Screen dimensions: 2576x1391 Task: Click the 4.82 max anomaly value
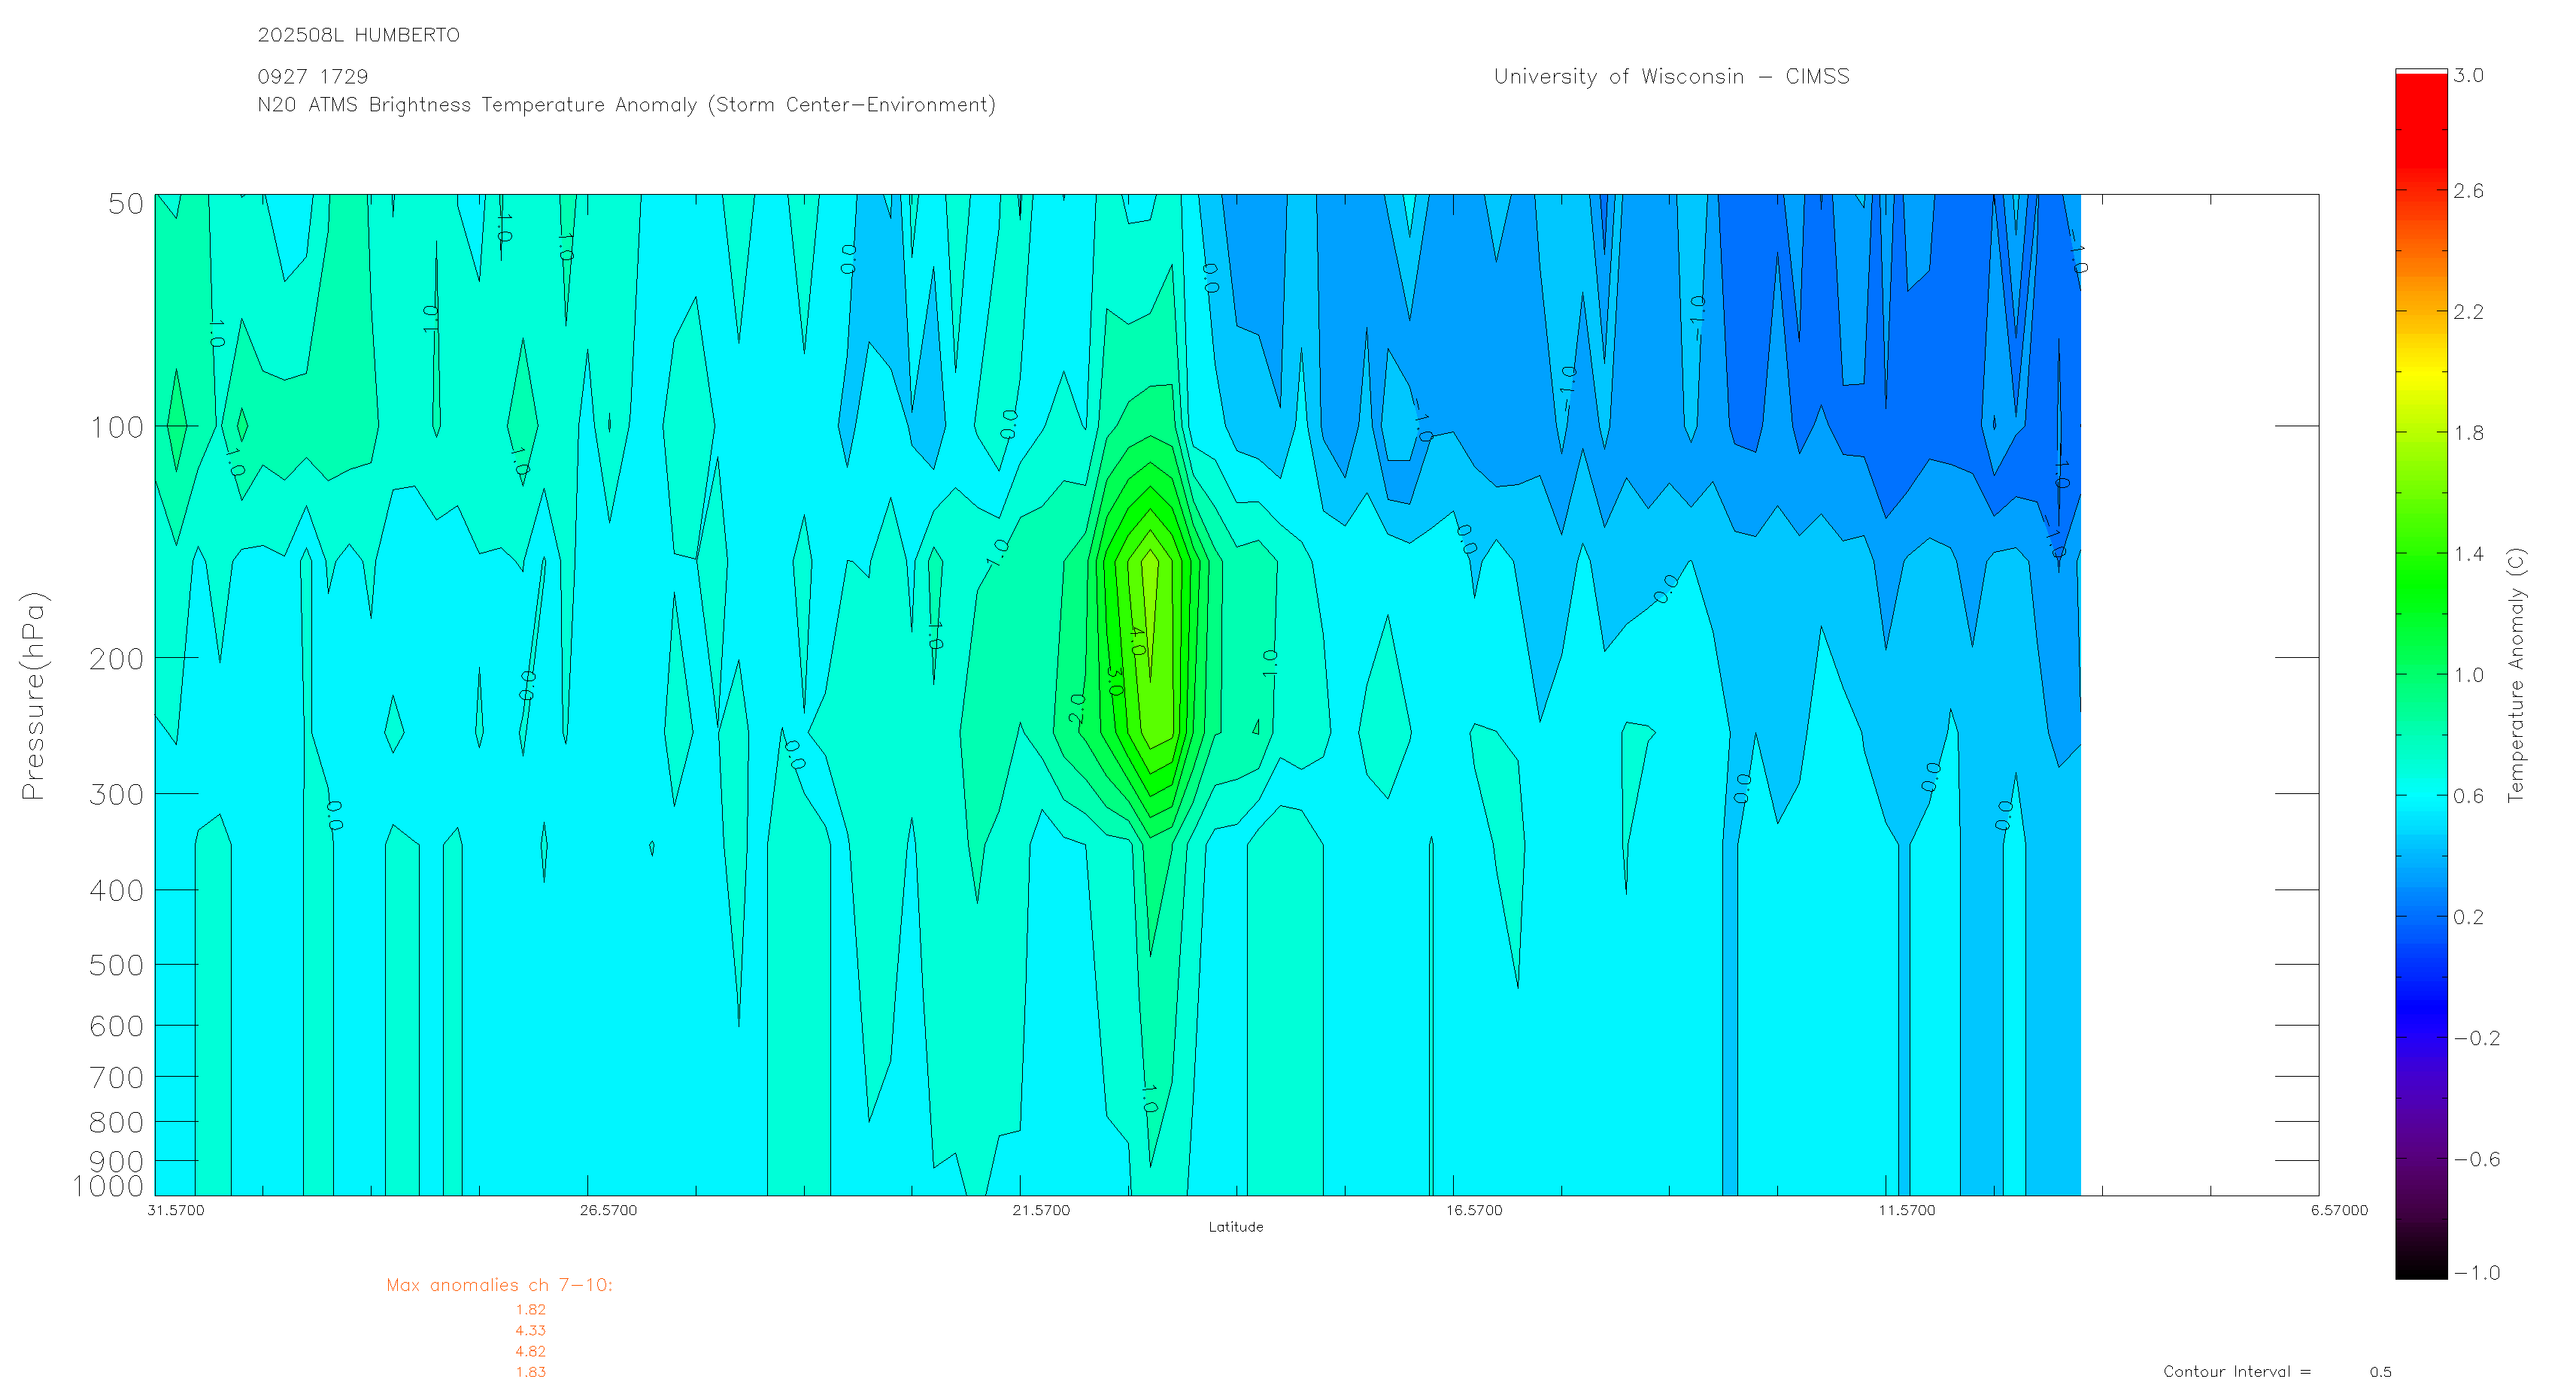pyautogui.click(x=530, y=1351)
